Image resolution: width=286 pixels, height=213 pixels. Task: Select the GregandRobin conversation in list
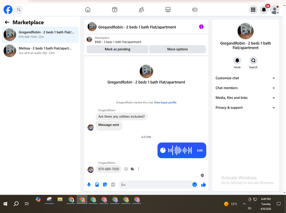coord(40,34)
